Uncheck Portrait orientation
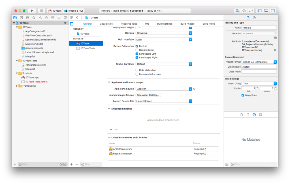The height and width of the screenshot is (184, 290). click(137, 46)
